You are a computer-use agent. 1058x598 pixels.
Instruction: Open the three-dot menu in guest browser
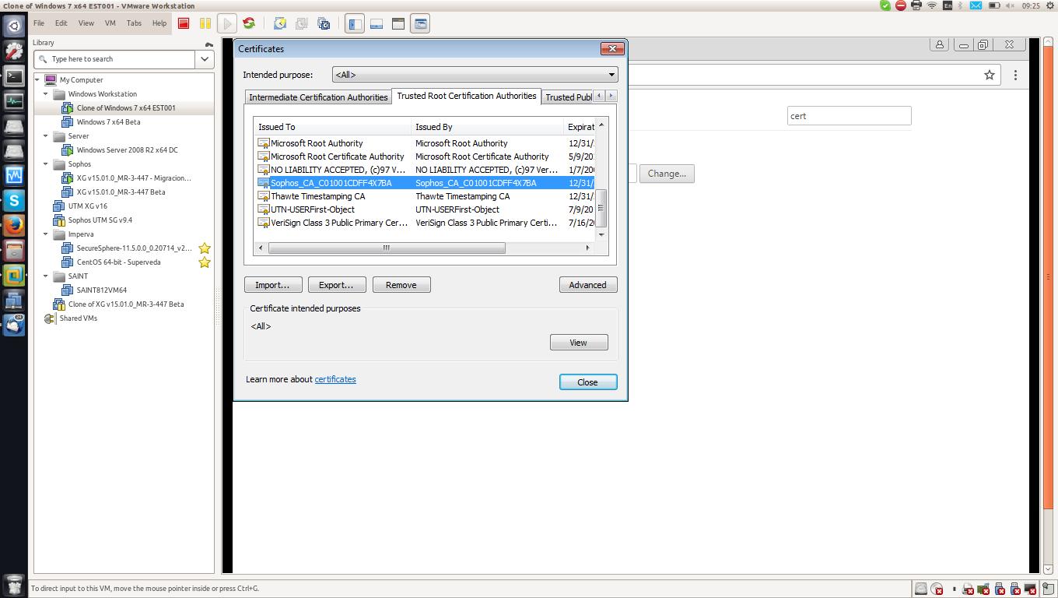(1015, 75)
